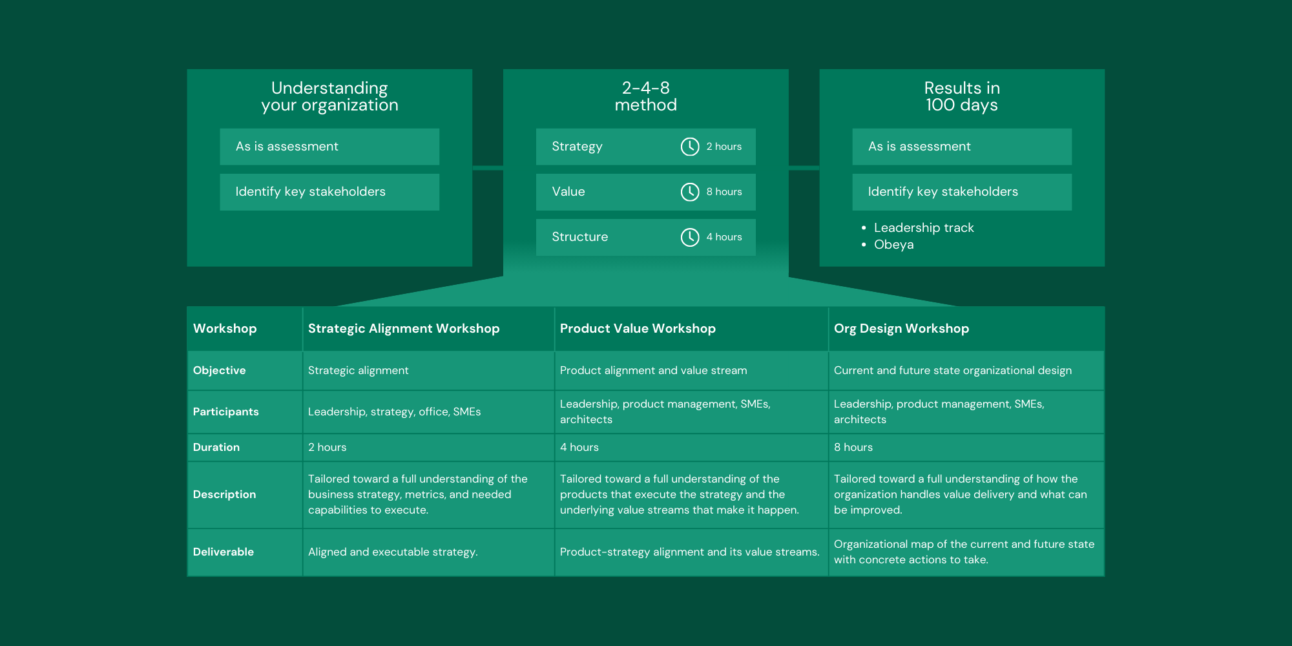
Task: Click As is assessment under Understanding your organization
Action: [329, 147]
